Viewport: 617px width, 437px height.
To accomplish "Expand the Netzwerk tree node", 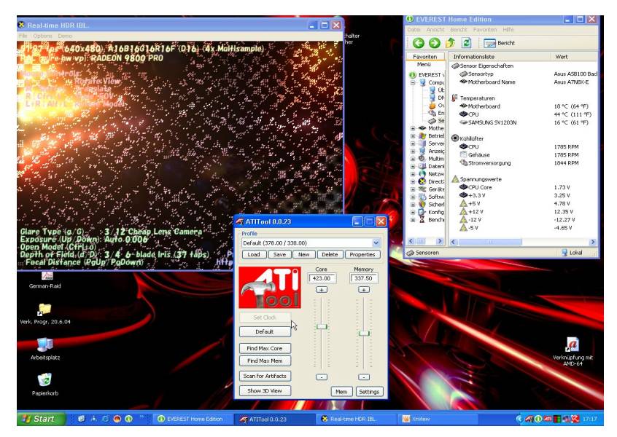I will click(413, 174).
